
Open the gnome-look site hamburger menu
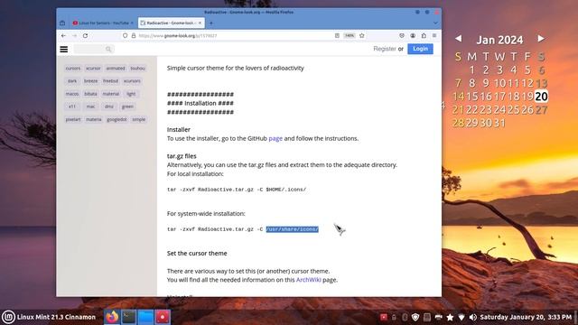coord(64,49)
